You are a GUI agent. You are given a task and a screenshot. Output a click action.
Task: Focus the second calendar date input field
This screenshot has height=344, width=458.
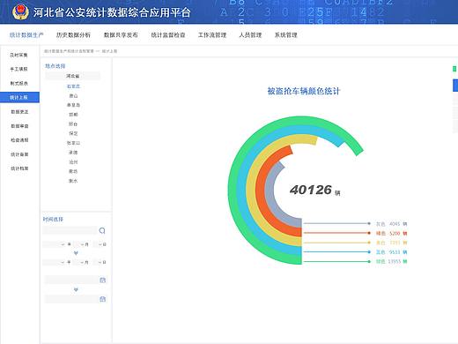(x=71, y=299)
